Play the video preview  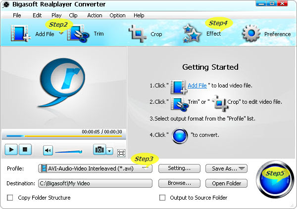point(11,150)
